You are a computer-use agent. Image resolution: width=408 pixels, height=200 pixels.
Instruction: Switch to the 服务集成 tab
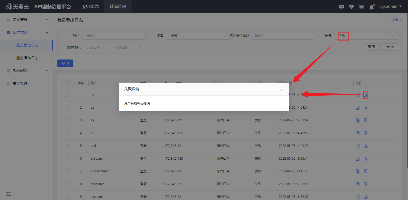(90, 6)
